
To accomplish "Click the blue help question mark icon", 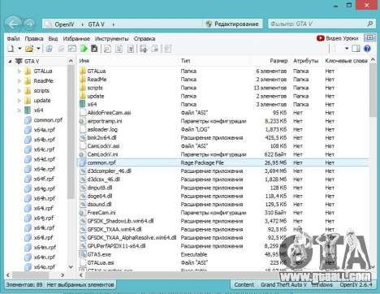I will (x=367, y=49).
